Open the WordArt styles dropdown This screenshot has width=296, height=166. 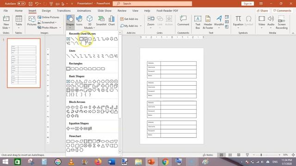click(219, 28)
